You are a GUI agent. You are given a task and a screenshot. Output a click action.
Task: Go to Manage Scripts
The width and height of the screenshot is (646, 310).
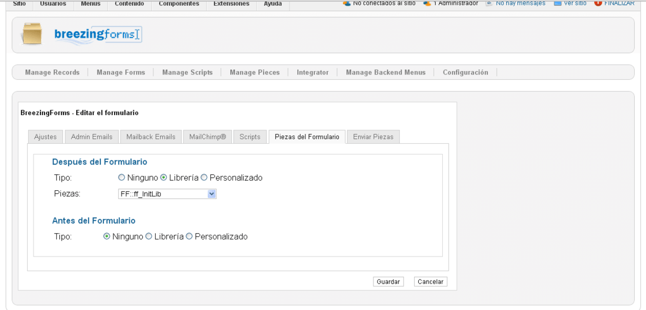[187, 72]
